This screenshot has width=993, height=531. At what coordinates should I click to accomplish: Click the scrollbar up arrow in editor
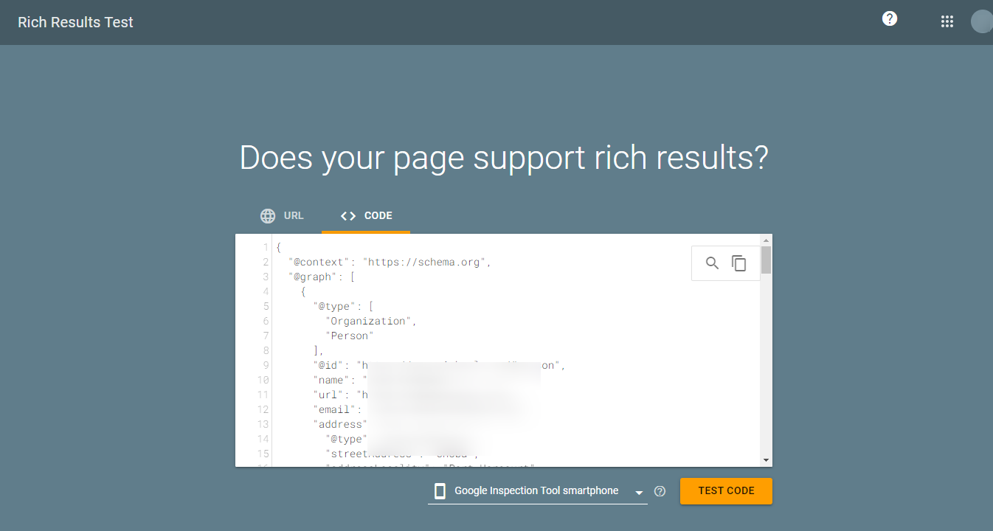tap(767, 240)
